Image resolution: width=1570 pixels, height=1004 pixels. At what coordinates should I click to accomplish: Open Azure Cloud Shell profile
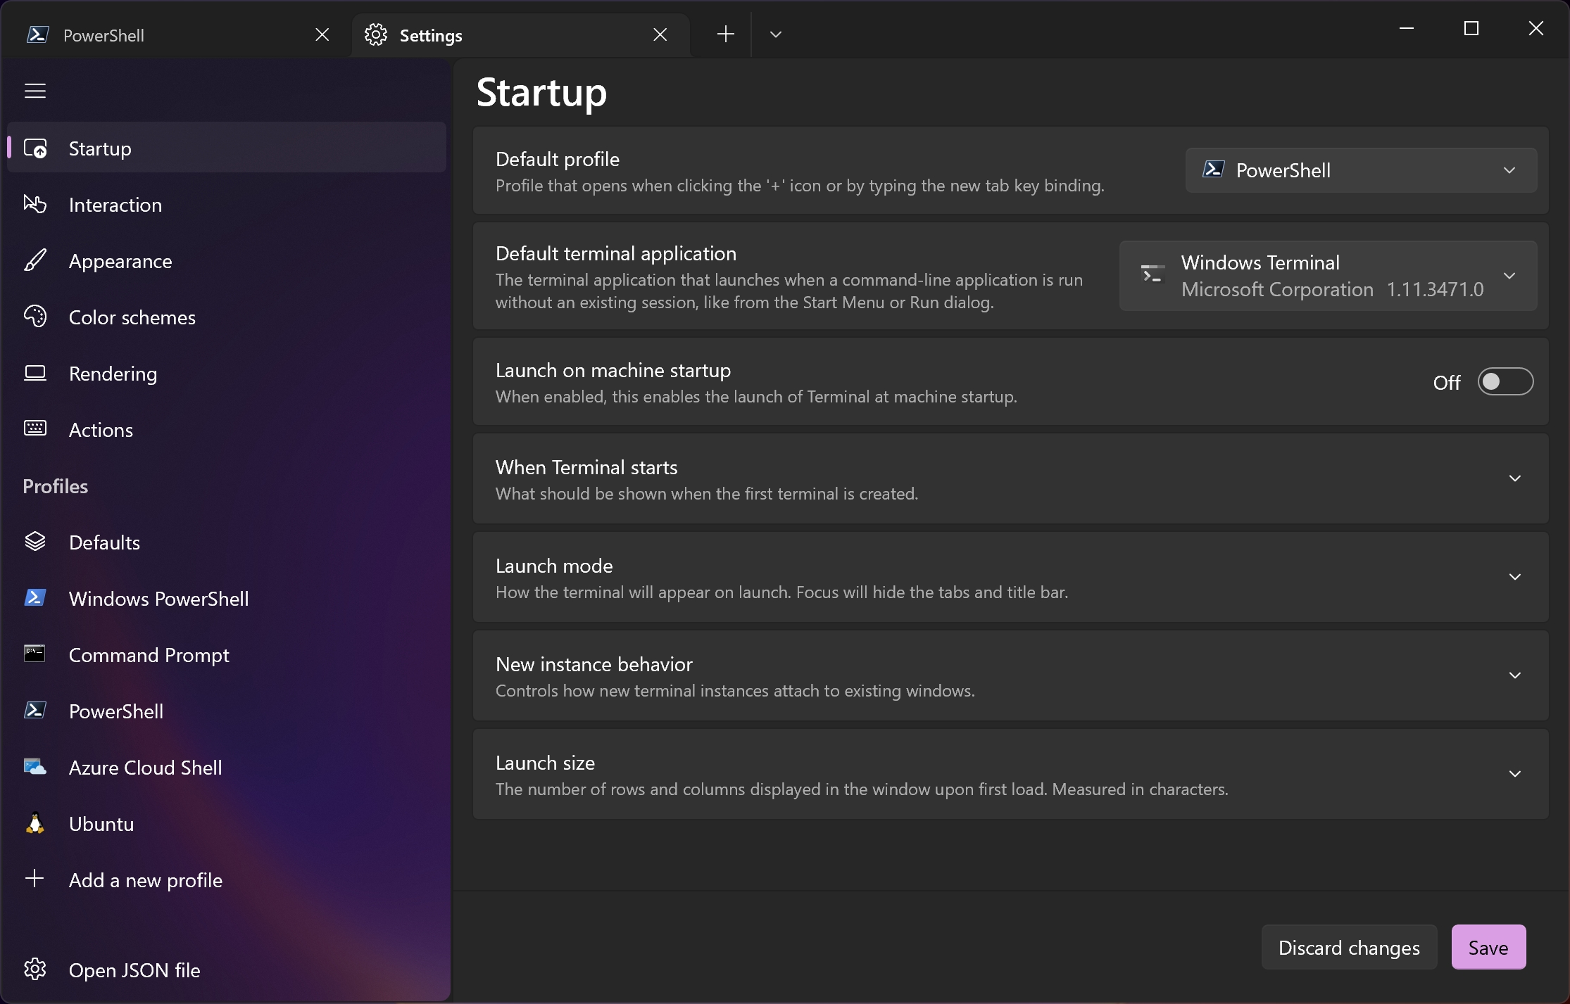click(x=145, y=766)
